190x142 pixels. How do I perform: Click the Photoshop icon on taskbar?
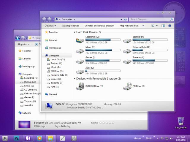click(16, 138)
